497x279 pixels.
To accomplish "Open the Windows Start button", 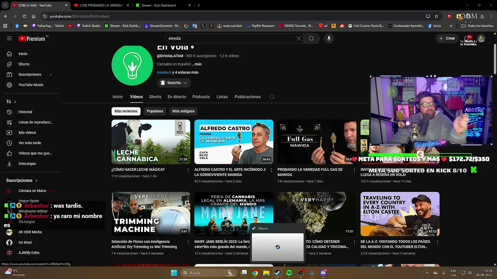I will (174, 273).
